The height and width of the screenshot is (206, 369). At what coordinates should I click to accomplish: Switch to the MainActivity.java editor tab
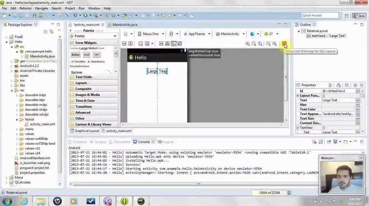point(125,25)
